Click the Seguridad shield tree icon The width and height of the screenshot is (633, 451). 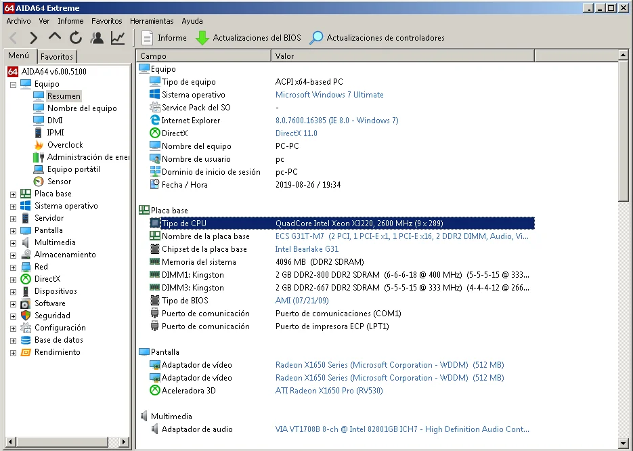[26, 316]
